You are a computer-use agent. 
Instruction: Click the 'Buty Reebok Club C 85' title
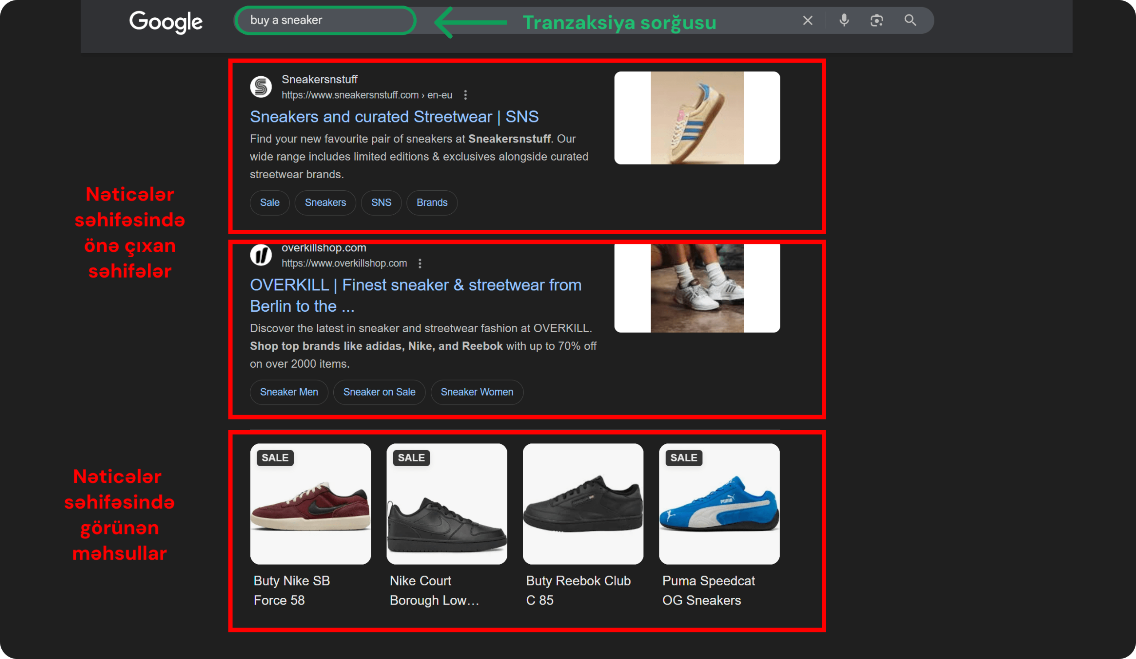[x=578, y=591]
